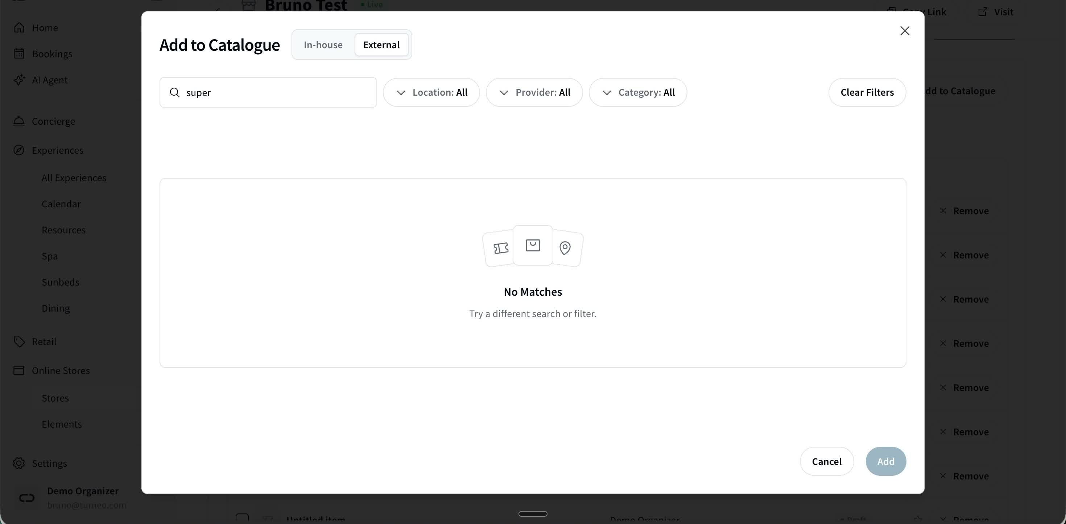The height and width of the screenshot is (524, 1066).
Task: Open Dining in the sidebar
Action: point(55,308)
